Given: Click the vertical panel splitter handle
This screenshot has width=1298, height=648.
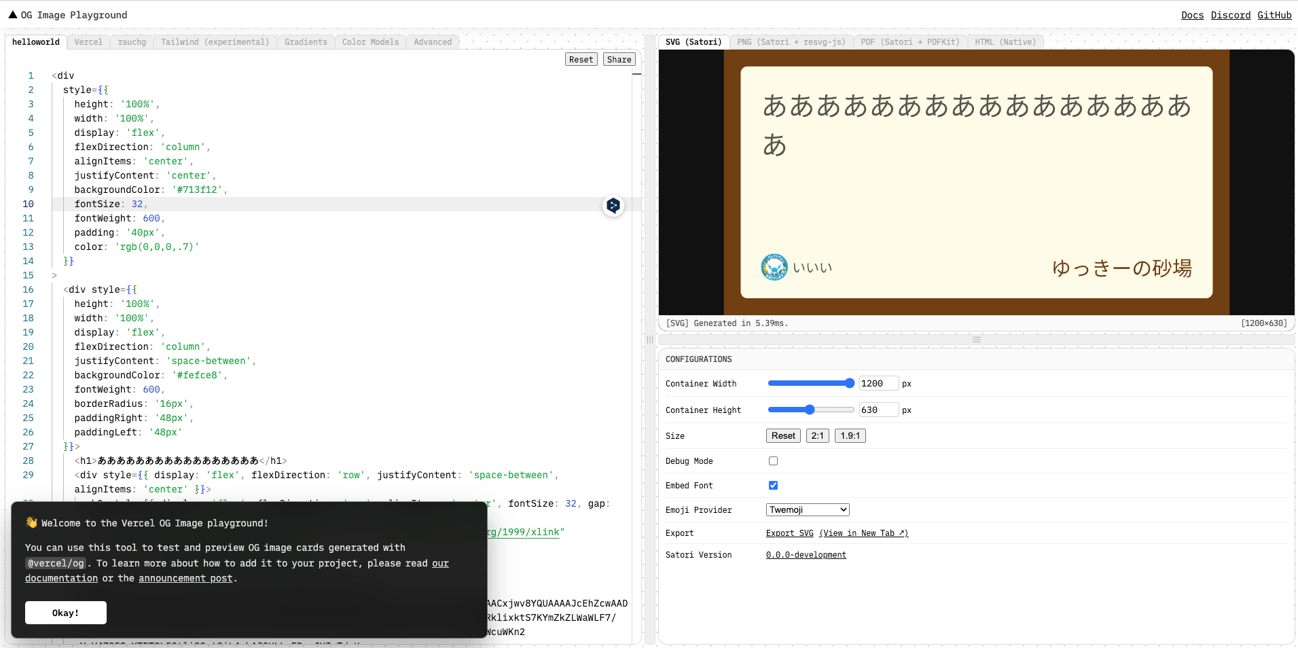Looking at the screenshot, I should tap(650, 340).
